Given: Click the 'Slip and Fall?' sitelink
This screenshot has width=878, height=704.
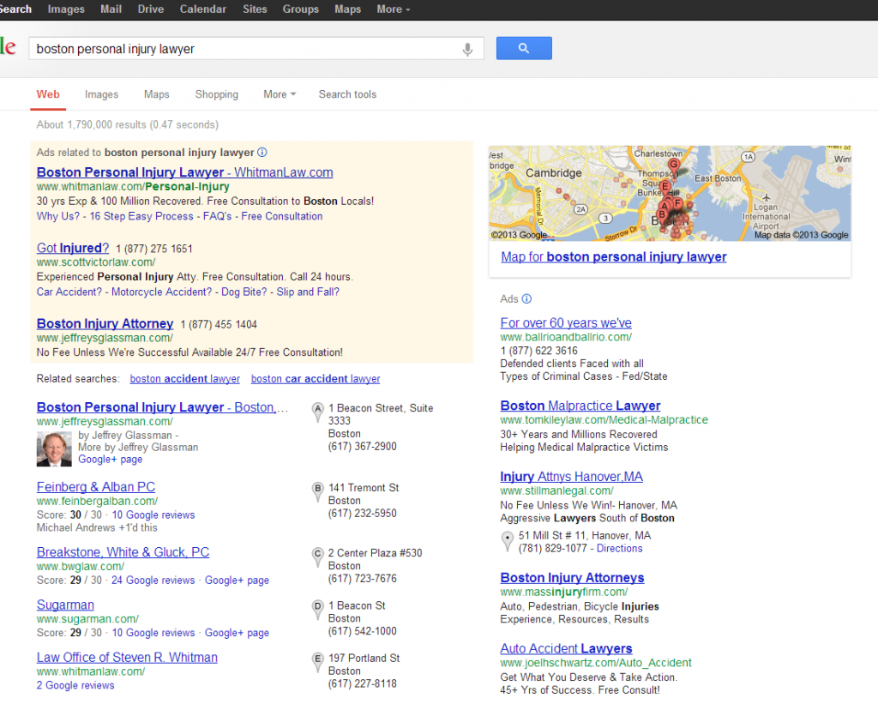Looking at the screenshot, I should click(308, 292).
